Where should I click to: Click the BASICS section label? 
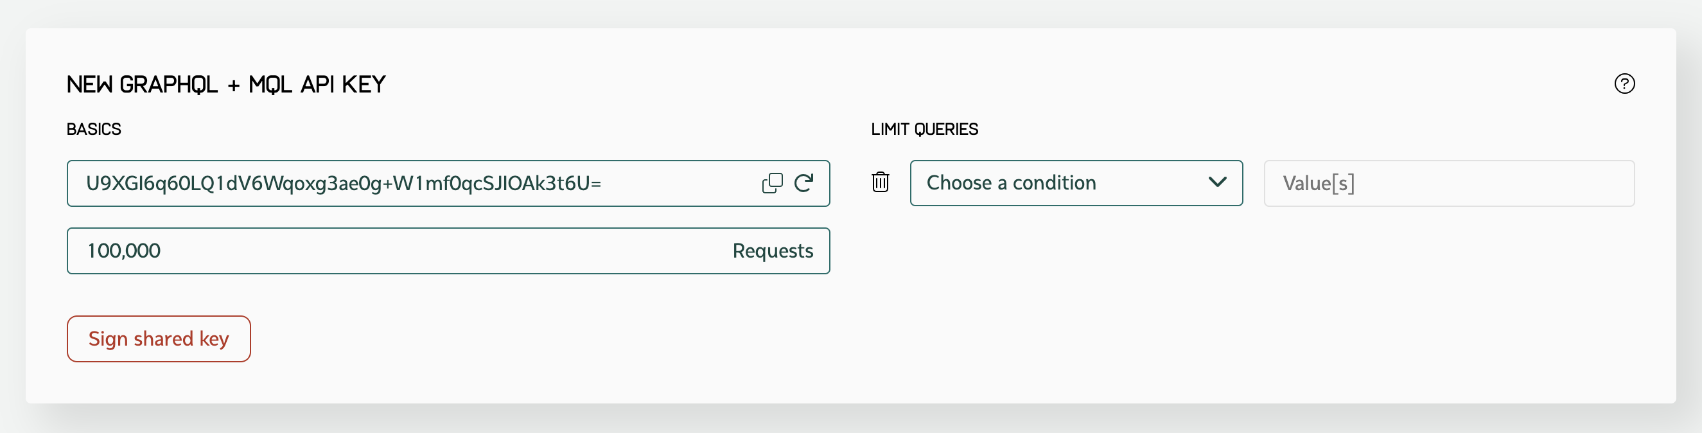pyautogui.click(x=94, y=130)
